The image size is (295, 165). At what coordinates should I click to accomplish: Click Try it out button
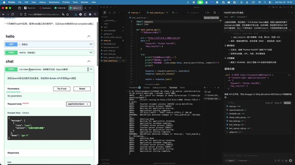[x=62, y=89]
